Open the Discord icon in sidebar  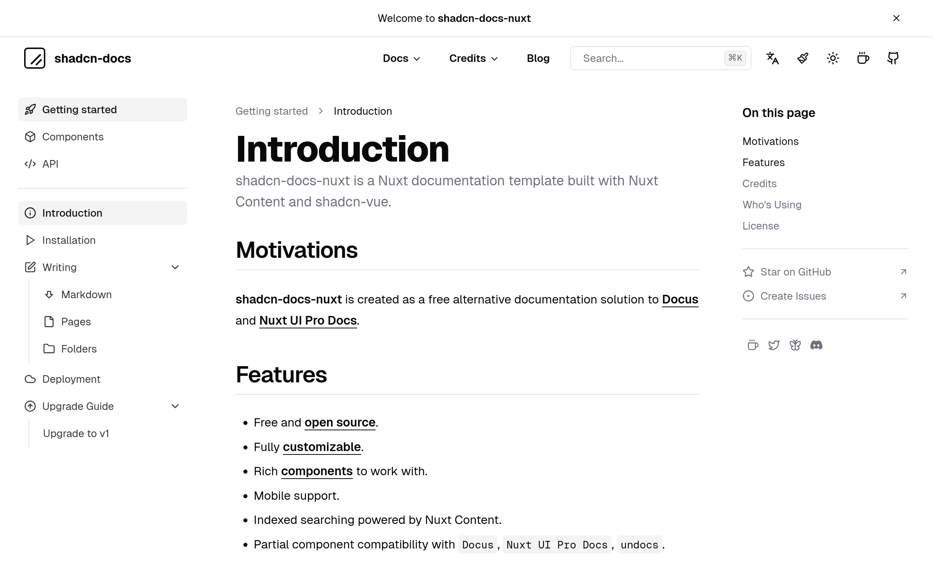[x=816, y=345]
